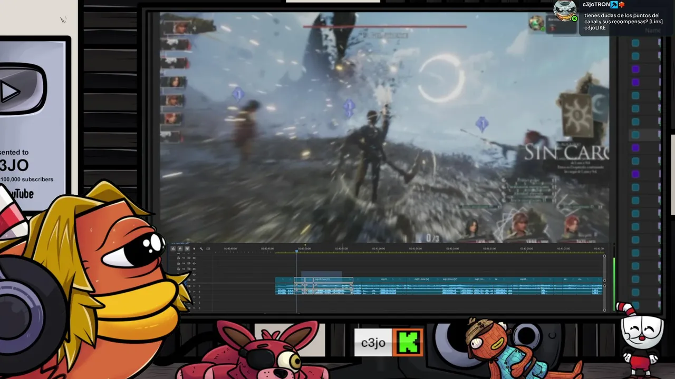Toggle sync lock on V3 track
This screenshot has width=675, height=379.
click(x=189, y=269)
